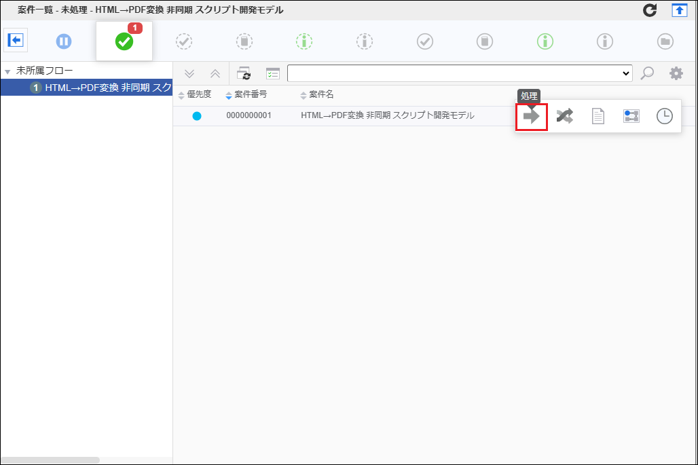
Task: Click the document details icon in popup
Action: (598, 117)
